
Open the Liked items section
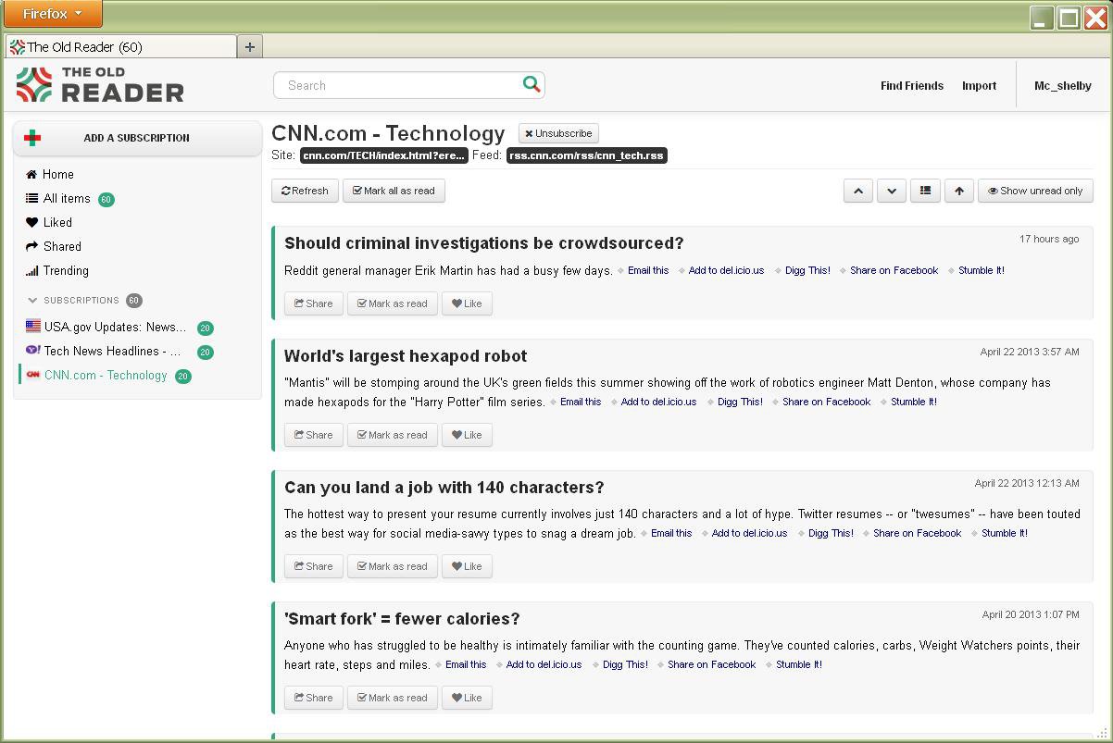[56, 222]
